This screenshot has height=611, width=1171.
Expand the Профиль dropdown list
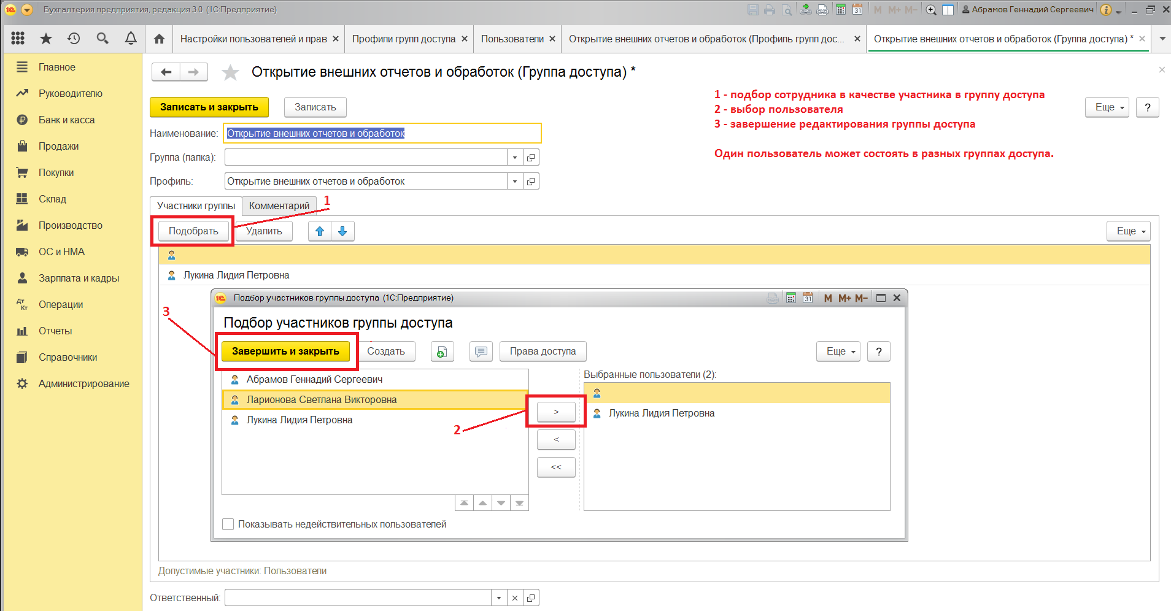515,182
